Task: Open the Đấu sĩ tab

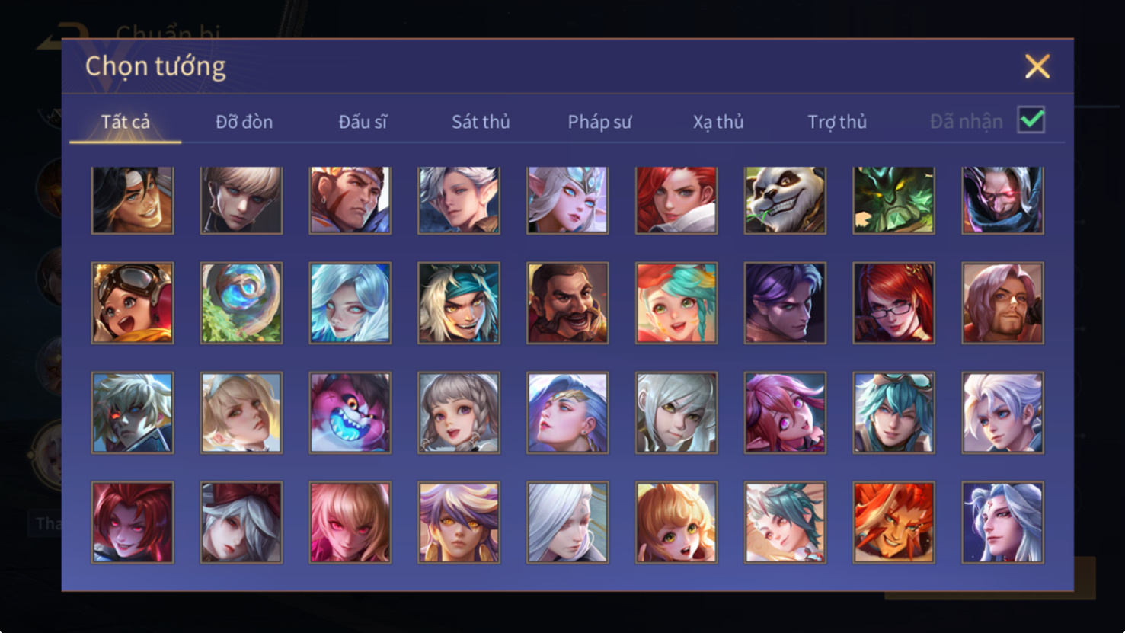Action: tap(363, 122)
